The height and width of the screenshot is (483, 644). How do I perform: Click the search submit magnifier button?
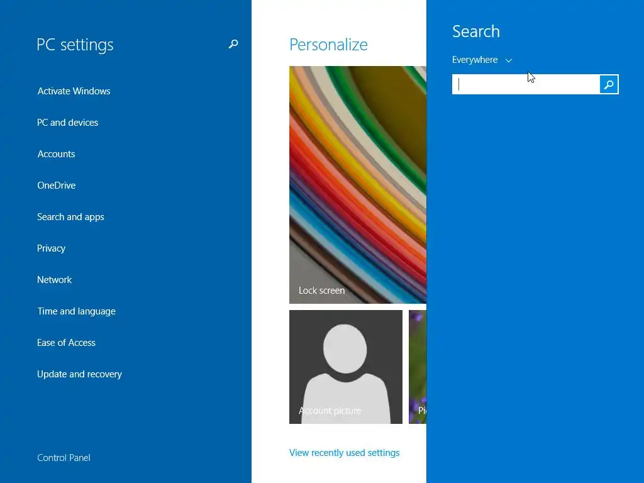point(609,84)
